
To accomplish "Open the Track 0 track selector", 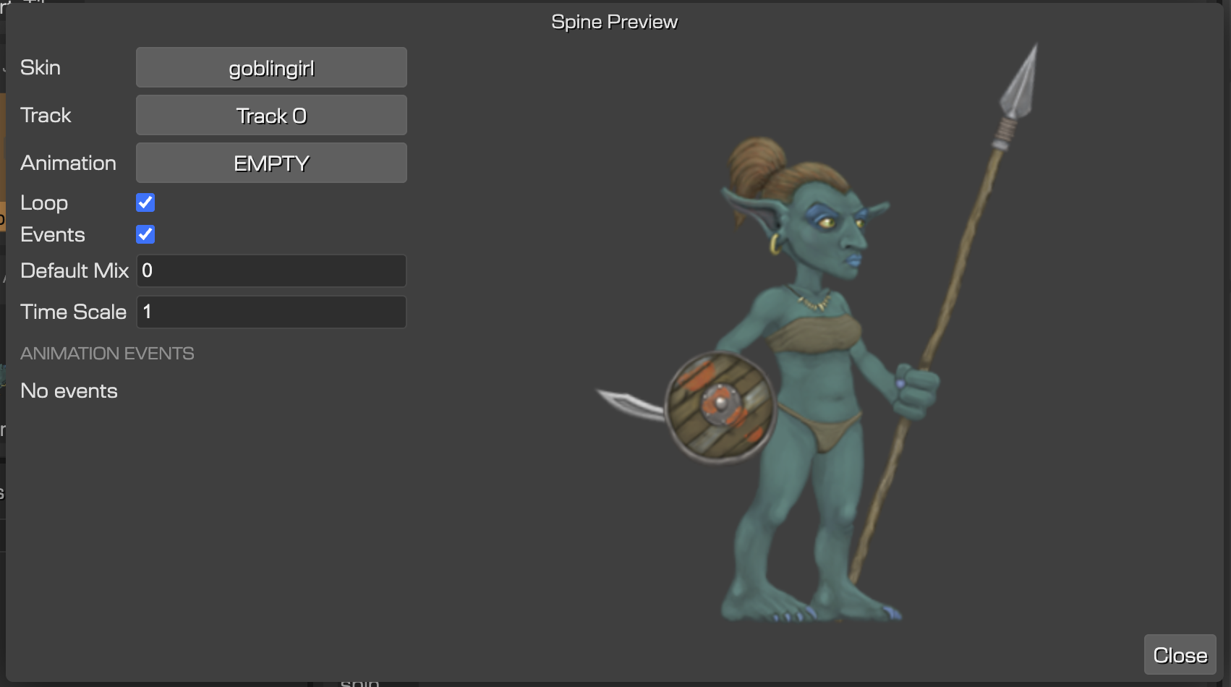I will (271, 115).
